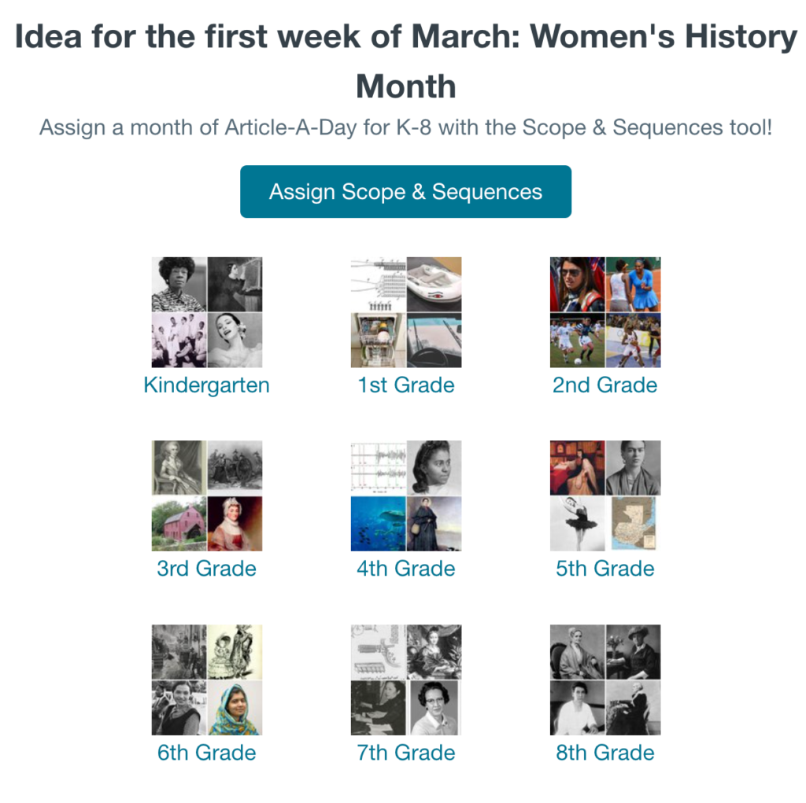Open the 1st Grade text link
The width and height of the screenshot is (806, 803).
click(405, 385)
